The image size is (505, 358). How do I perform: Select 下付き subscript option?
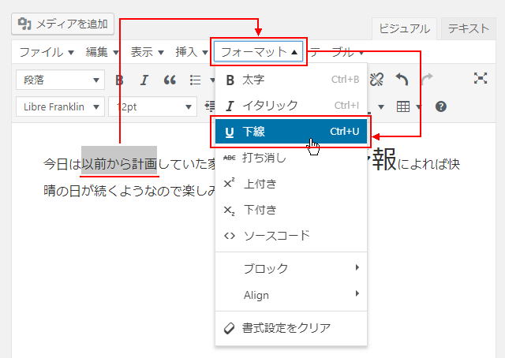coord(291,210)
